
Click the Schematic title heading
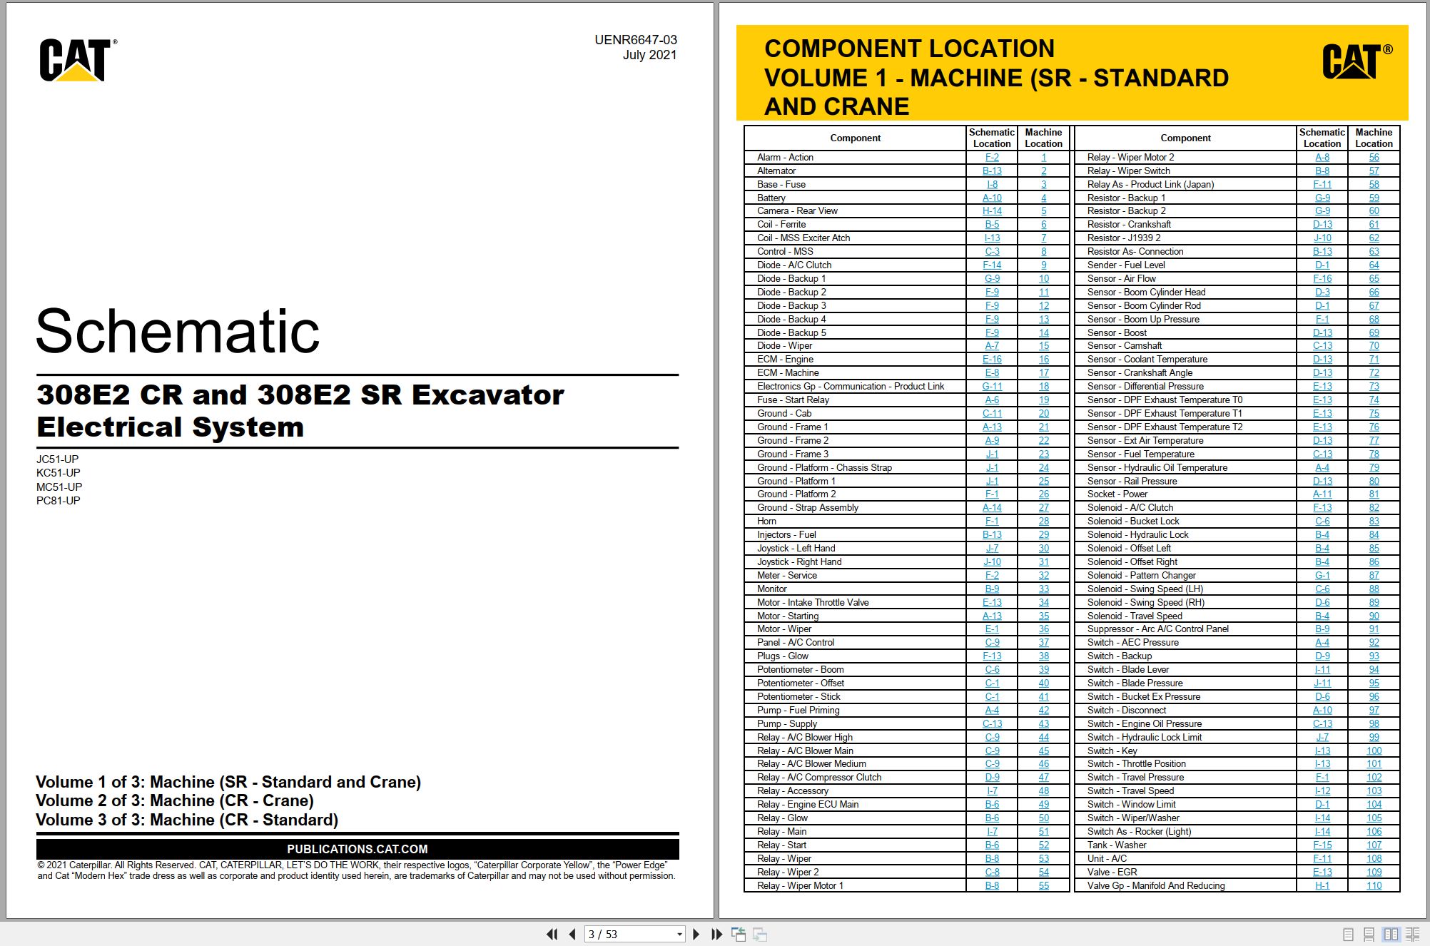pos(178,331)
